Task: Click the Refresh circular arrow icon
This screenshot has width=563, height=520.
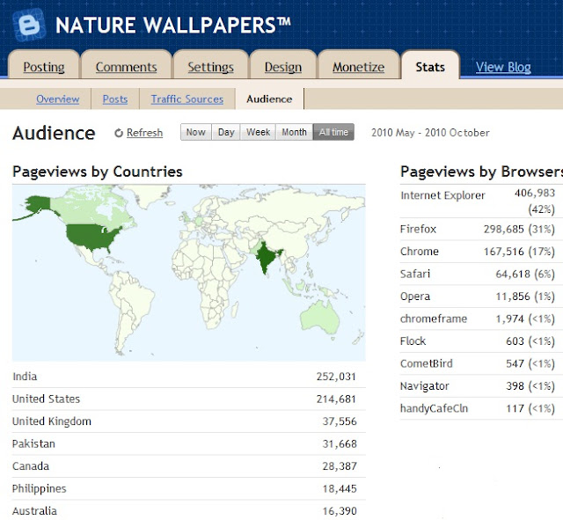Action: 119,133
